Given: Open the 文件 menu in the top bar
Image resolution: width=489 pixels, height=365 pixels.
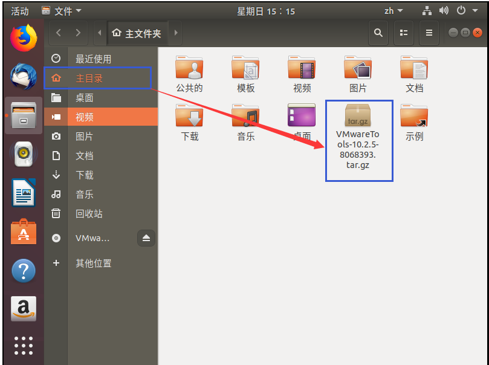Looking at the screenshot, I should pyautogui.click(x=63, y=10).
